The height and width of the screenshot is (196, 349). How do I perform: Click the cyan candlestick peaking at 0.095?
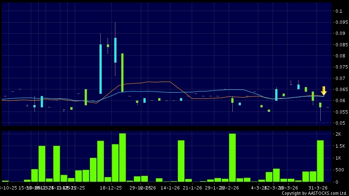pyautogui.click(x=115, y=50)
